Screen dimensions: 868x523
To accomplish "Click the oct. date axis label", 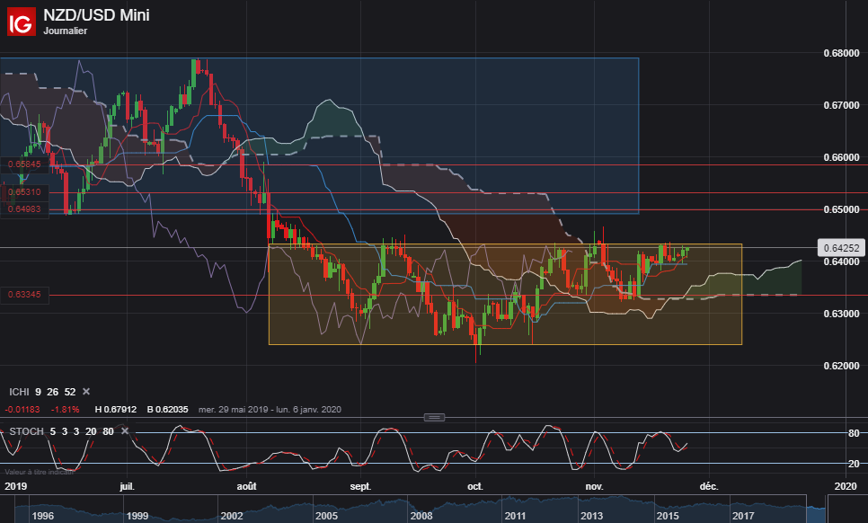I will tap(475, 486).
